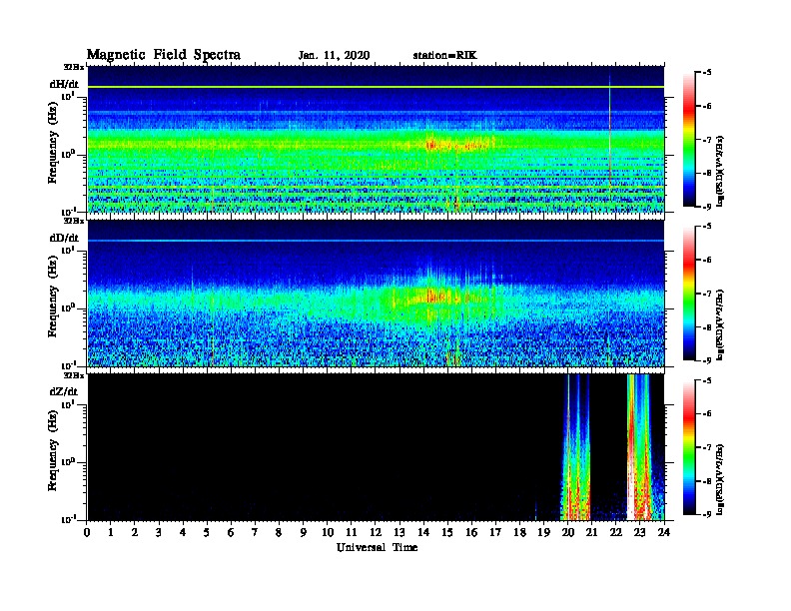Click the "Magnetic Field Spectra" title

164,55
